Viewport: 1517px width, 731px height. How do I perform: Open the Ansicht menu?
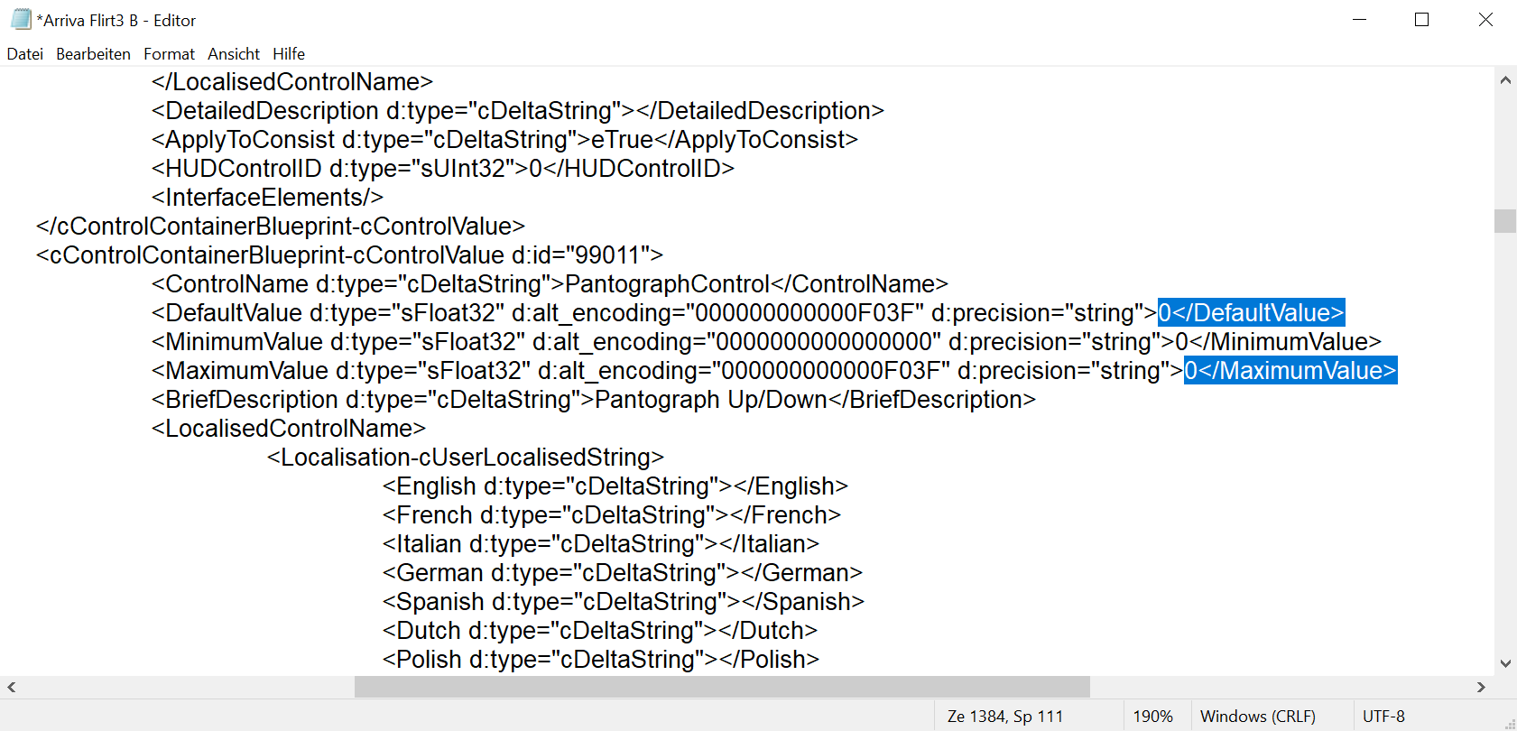pyautogui.click(x=234, y=54)
